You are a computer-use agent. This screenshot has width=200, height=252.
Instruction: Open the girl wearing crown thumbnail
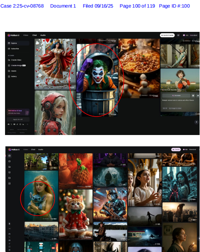tap(145, 182)
